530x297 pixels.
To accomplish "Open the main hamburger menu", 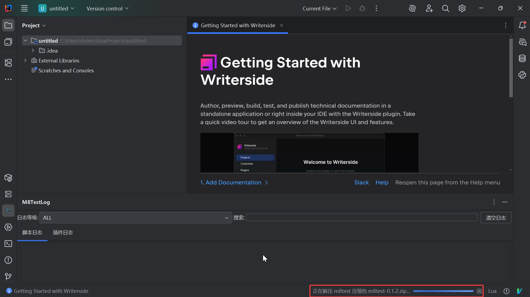I will click(25, 9).
